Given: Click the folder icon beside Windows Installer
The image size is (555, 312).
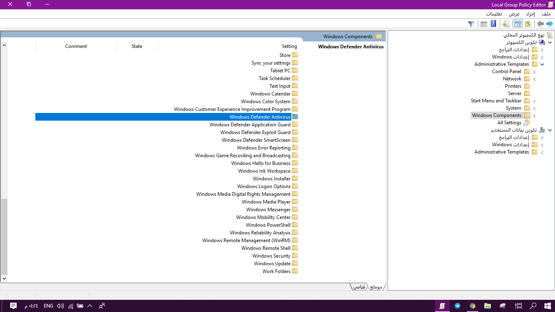Looking at the screenshot, I should 295,178.
